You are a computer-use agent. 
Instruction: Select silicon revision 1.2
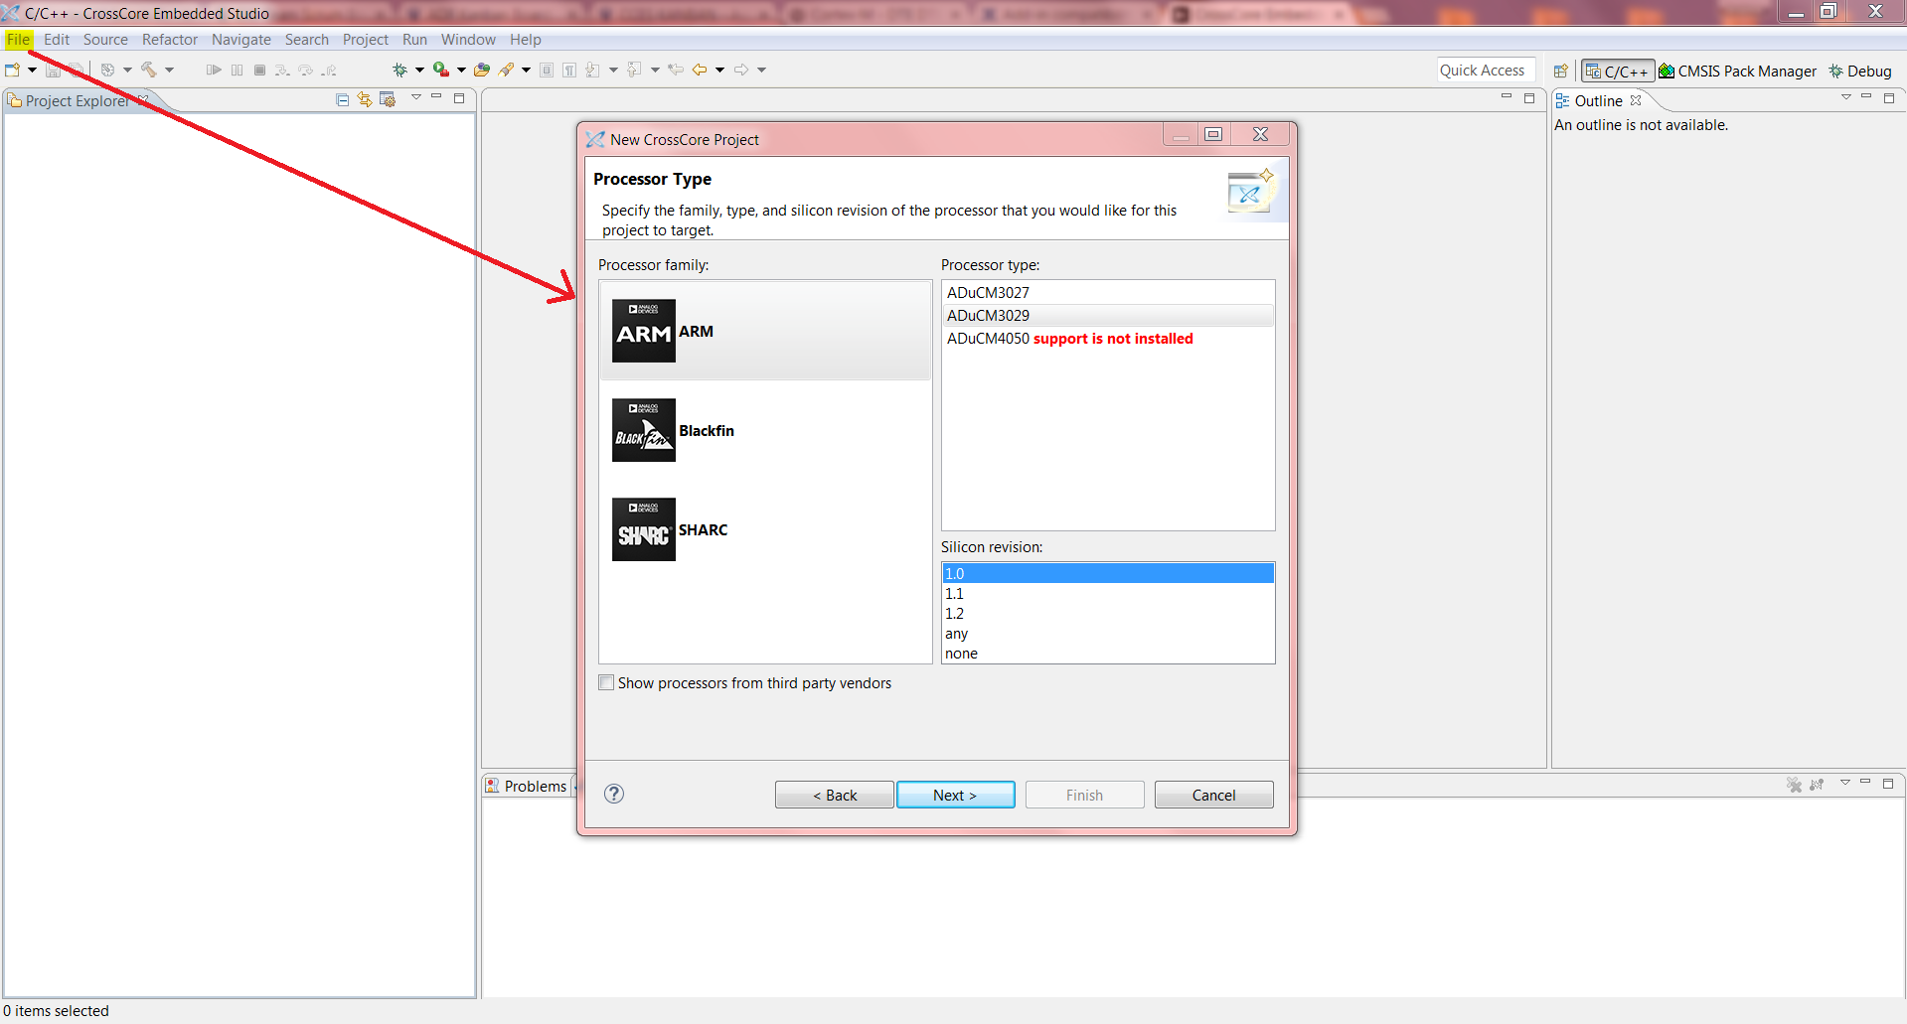click(x=1108, y=613)
